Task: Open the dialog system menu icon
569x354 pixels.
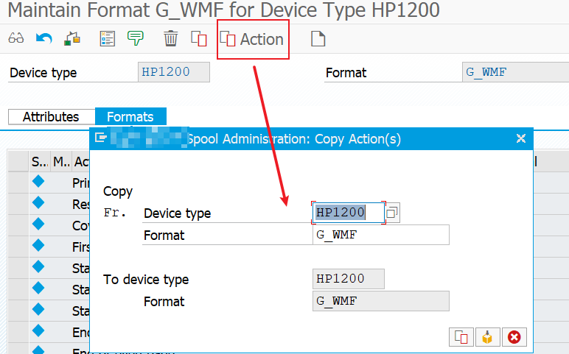Action: (x=100, y=138)
